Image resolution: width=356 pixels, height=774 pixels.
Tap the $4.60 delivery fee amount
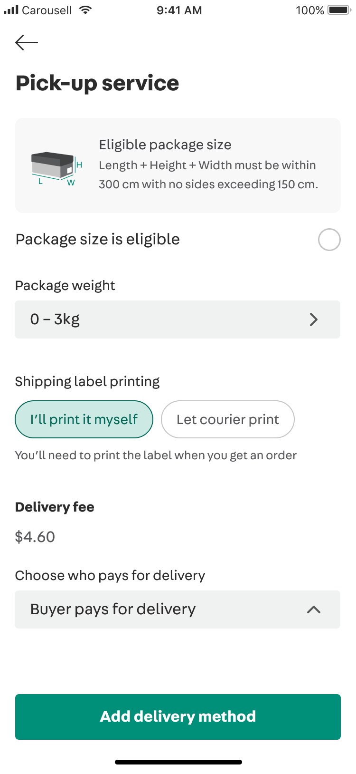[35, 537]
